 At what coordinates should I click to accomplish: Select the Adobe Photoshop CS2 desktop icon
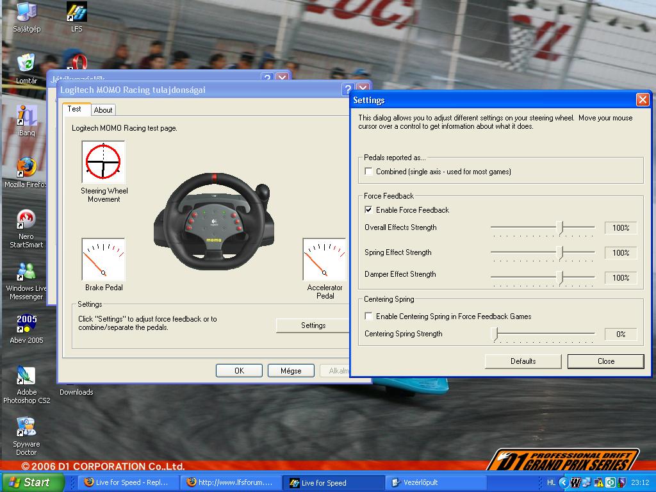pyautogui.click(x=26, y=384)
